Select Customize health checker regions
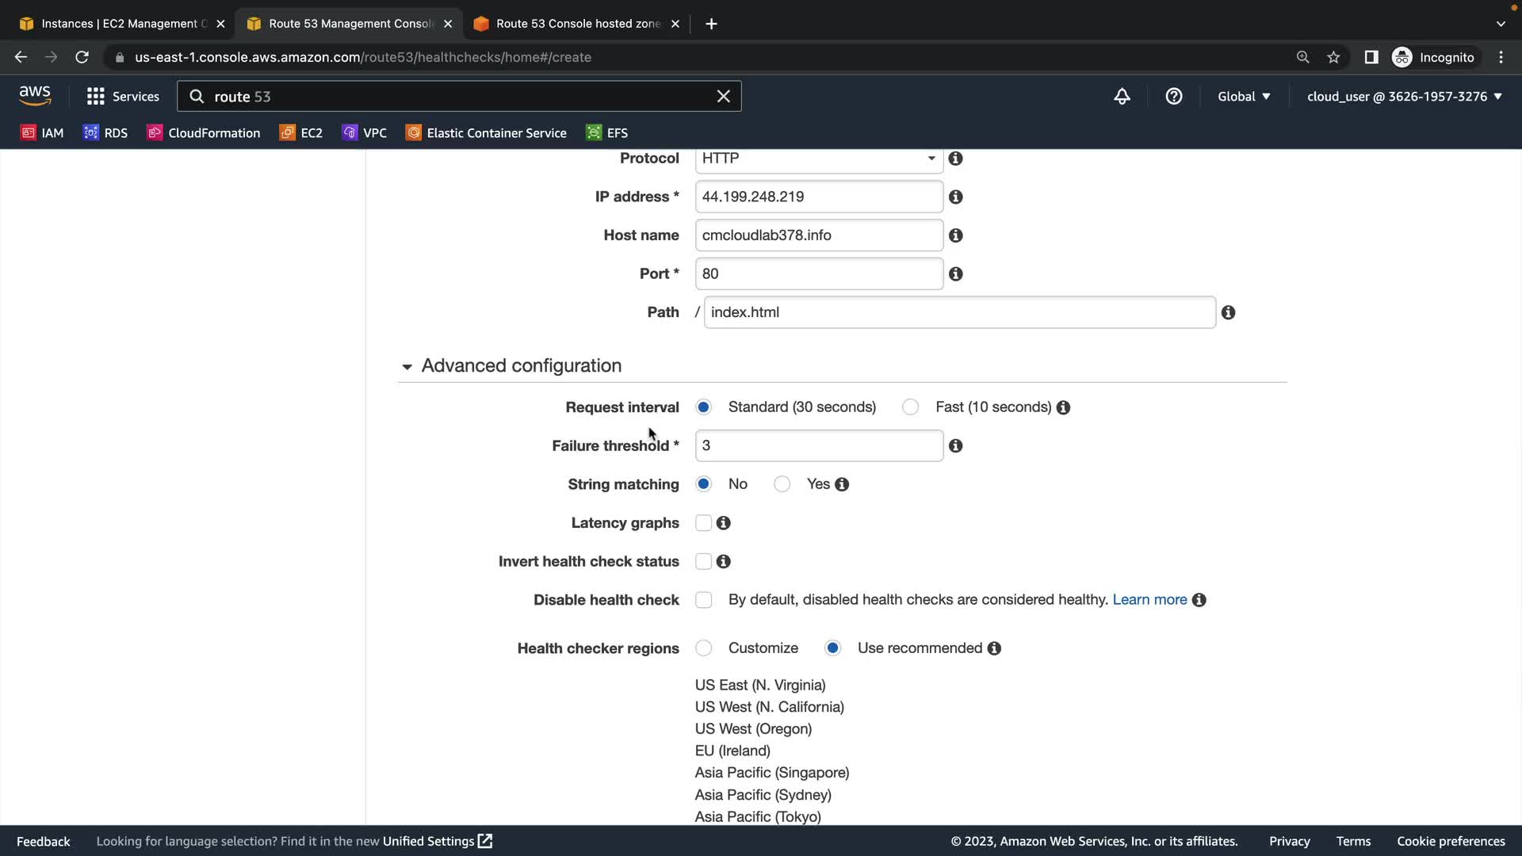The width and height of the screenshot is (1522, 856). [703, 648]
